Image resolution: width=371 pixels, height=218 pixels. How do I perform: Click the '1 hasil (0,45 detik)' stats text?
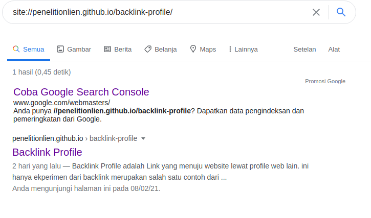[x=41, y=72]
